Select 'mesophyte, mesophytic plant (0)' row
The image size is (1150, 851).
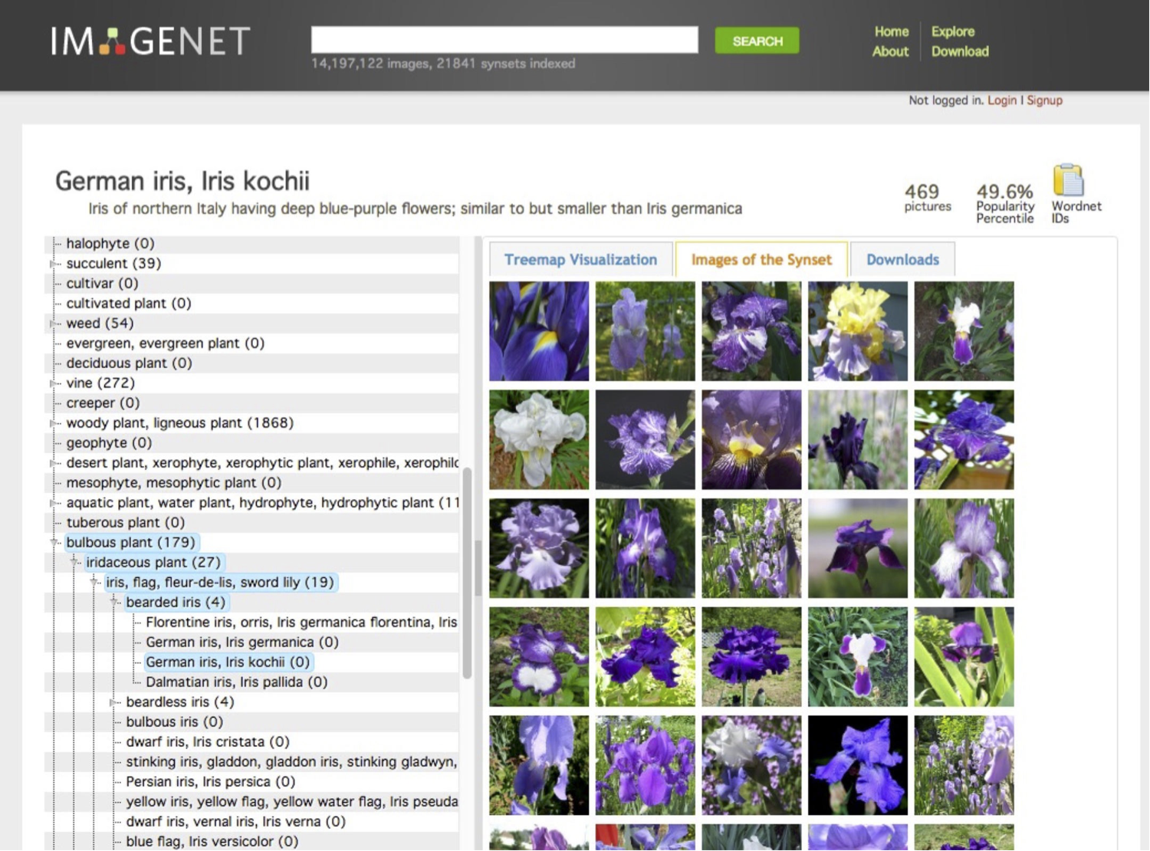173,483
